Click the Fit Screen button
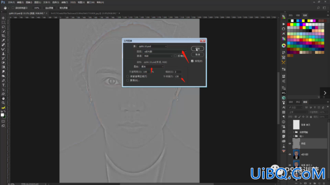The height and width of the screenshot is (185, 330). click(49, 8)
